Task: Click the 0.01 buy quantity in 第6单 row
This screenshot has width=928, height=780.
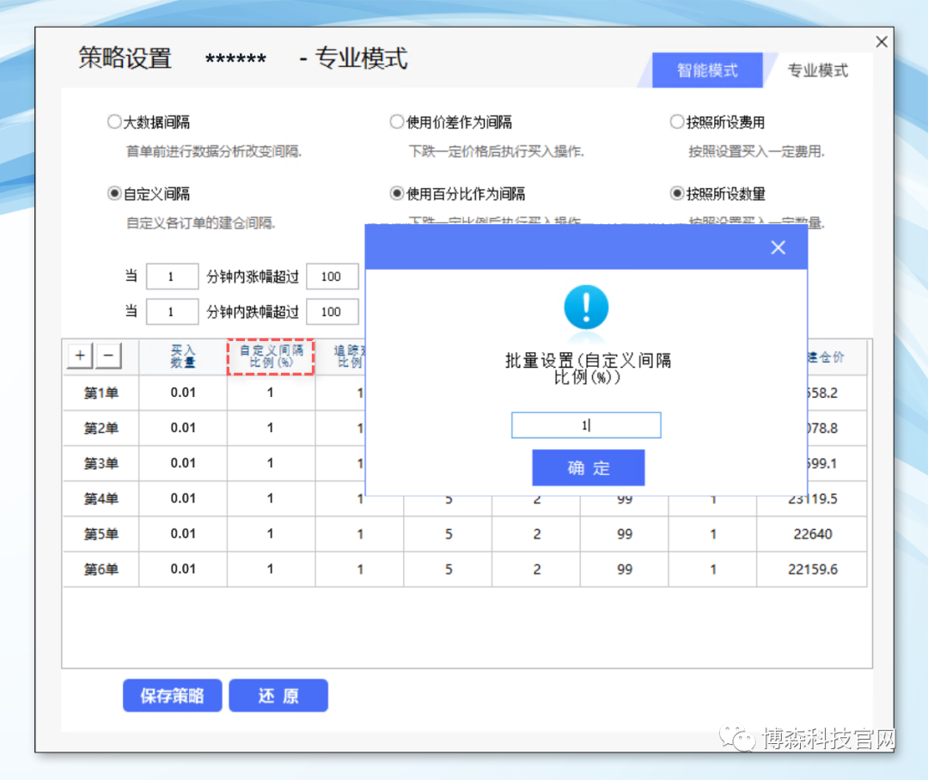Action: pyautogui.click(x=183, y=570)
